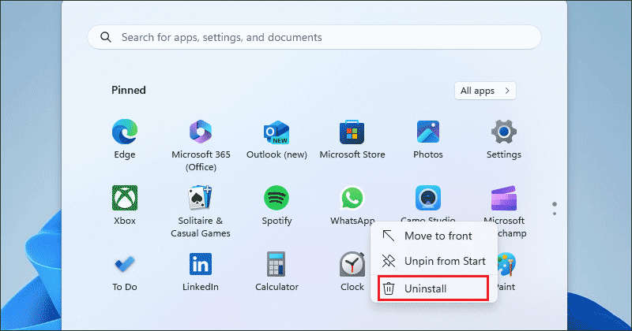This screenshot has width=632, height=331.
Task: Open the All apps list
Action: pyautogui.click(x=485, y=91)
